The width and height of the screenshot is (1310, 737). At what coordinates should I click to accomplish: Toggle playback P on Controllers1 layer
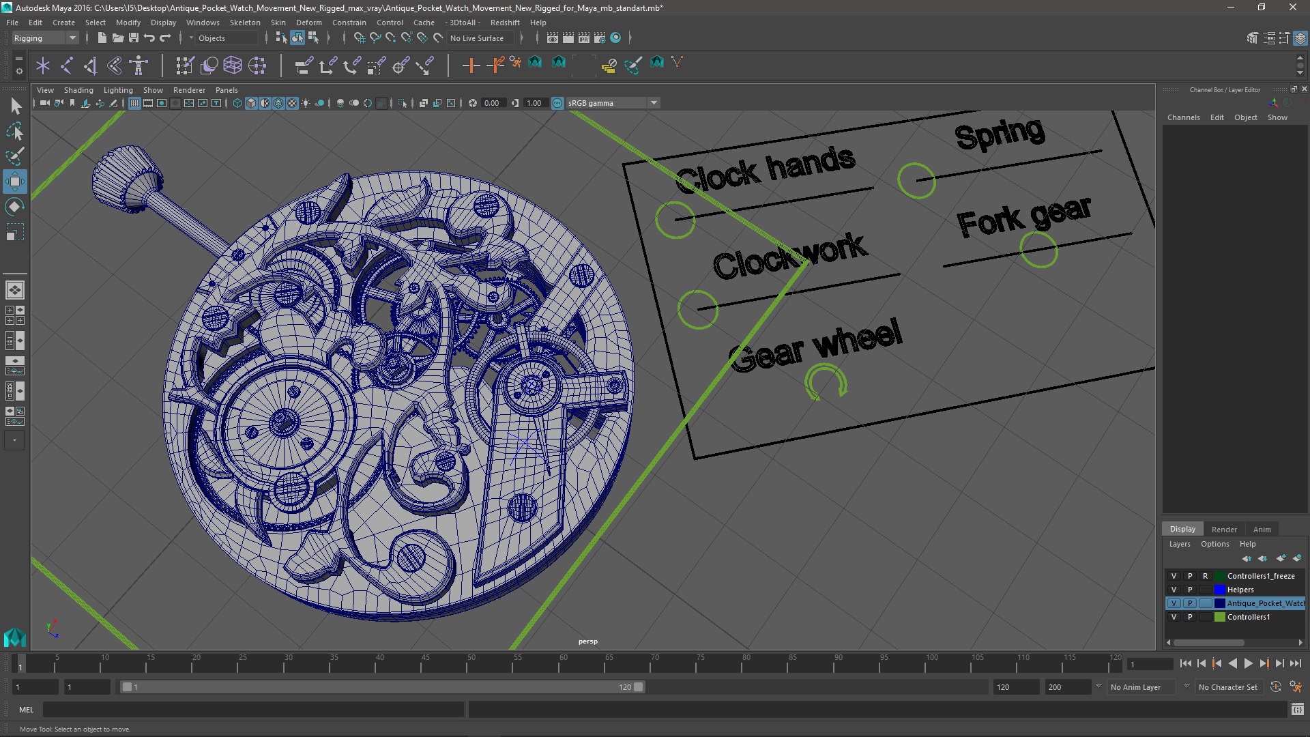pyautogui.click(x=1190, y=617)
